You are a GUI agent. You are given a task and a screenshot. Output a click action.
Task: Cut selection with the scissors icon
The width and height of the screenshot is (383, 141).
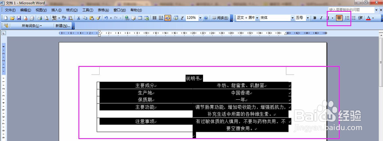tap(79, 18)
